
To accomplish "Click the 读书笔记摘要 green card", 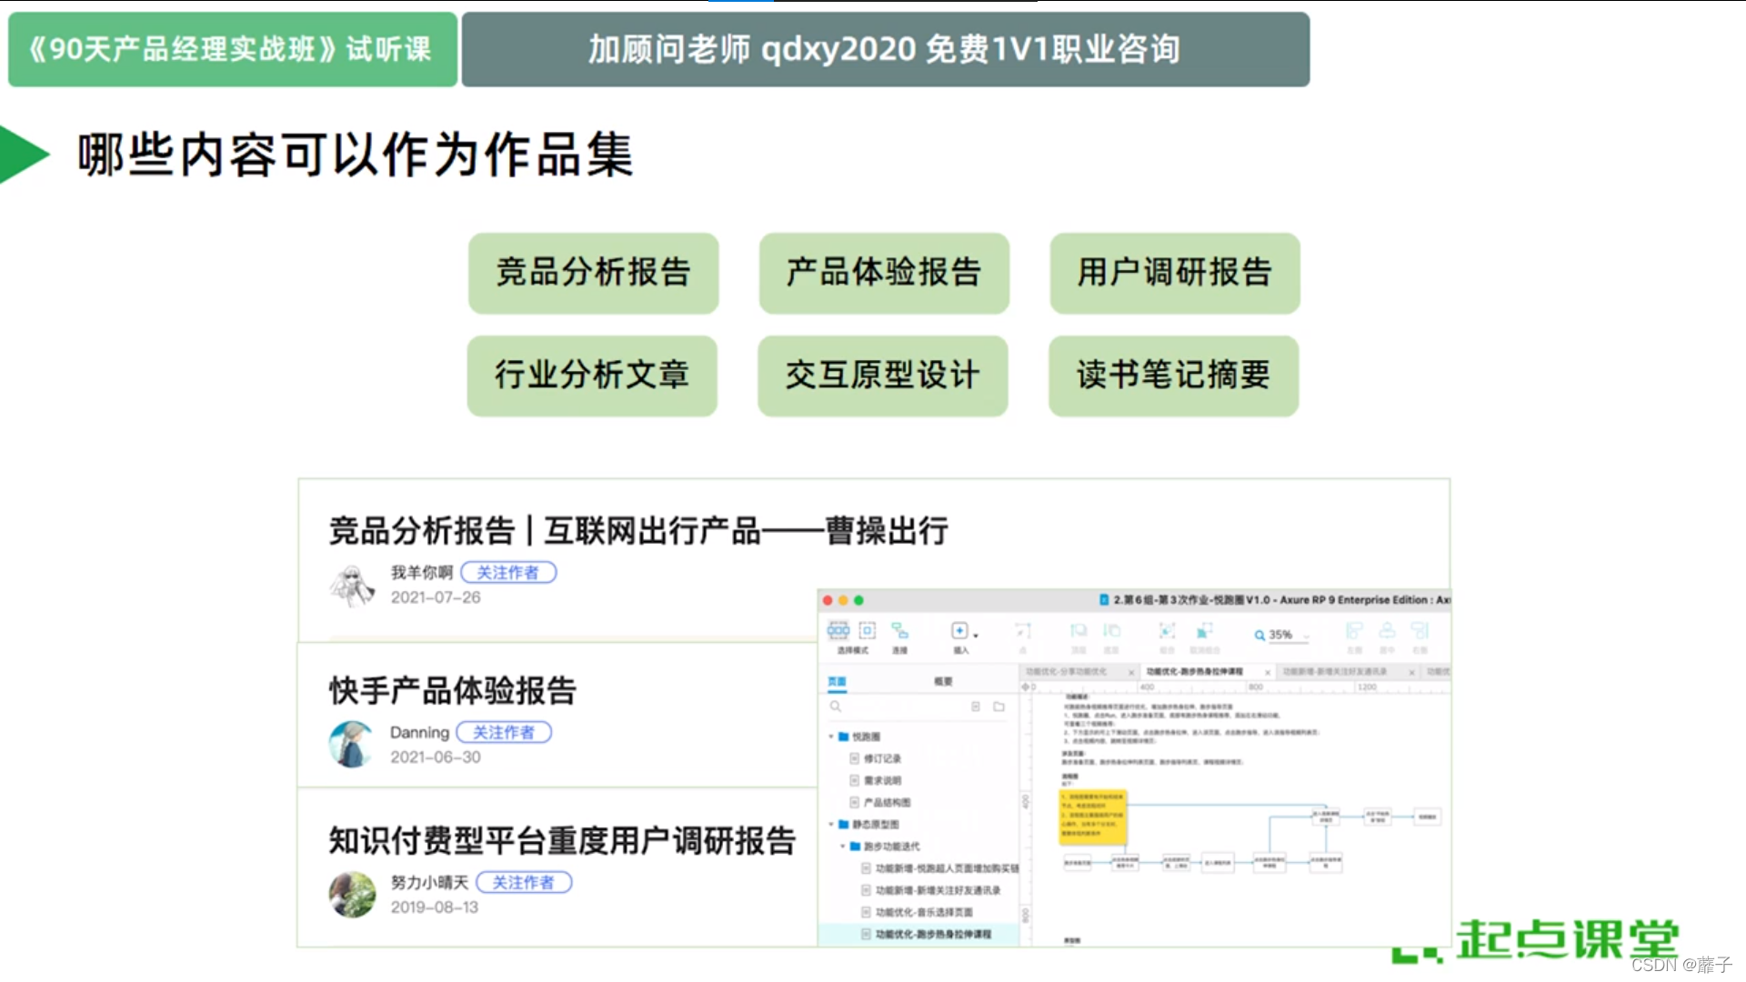I will pyautogui.click(x=1174, y=376).
